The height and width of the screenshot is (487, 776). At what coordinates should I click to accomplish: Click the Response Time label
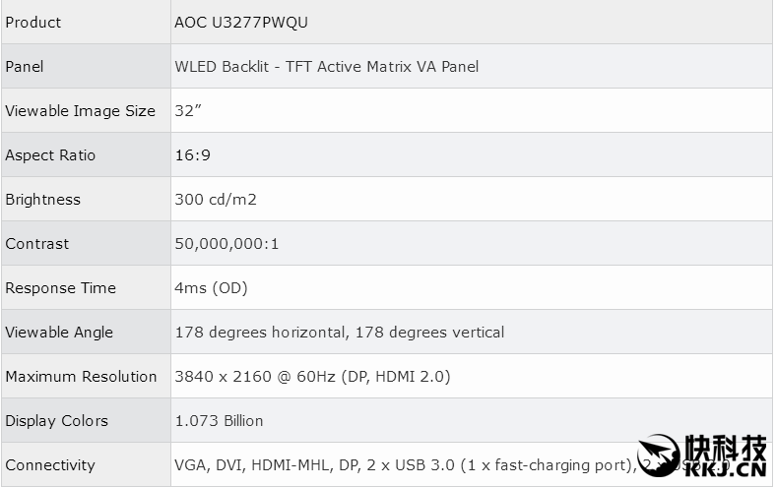click(x=61, y=287)
